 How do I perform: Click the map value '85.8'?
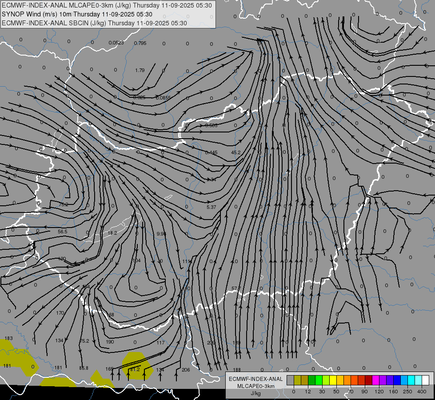[84, 368]
